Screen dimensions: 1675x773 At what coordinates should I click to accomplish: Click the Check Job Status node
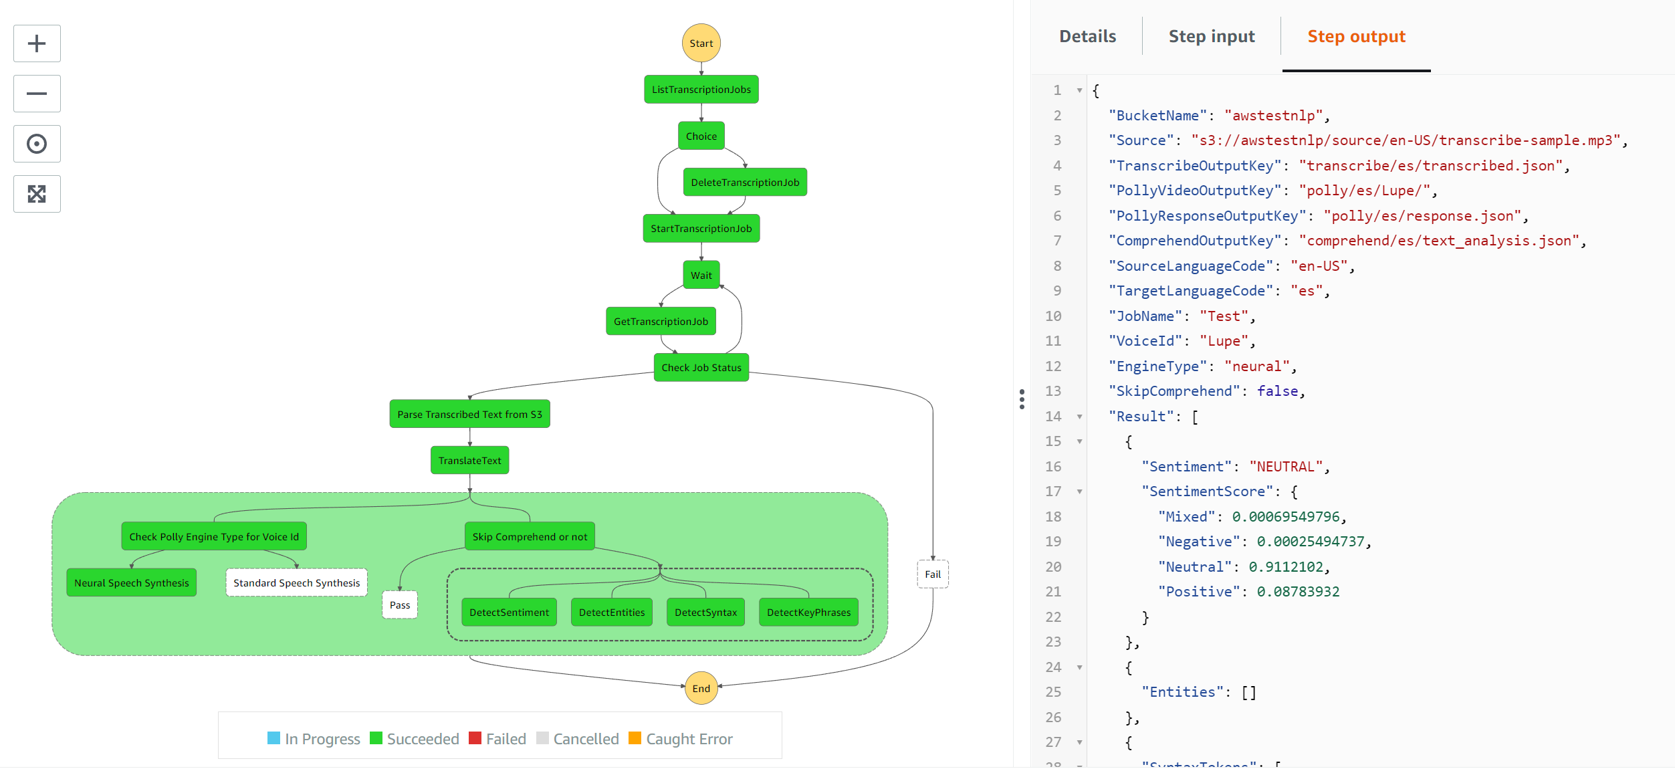(701, 368)
